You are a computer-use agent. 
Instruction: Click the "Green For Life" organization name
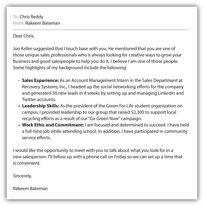point(123,106)
